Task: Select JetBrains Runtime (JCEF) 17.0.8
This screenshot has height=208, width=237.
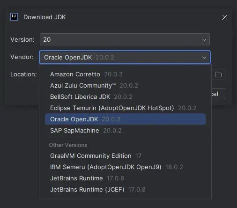Action: [x=125, y=190]
